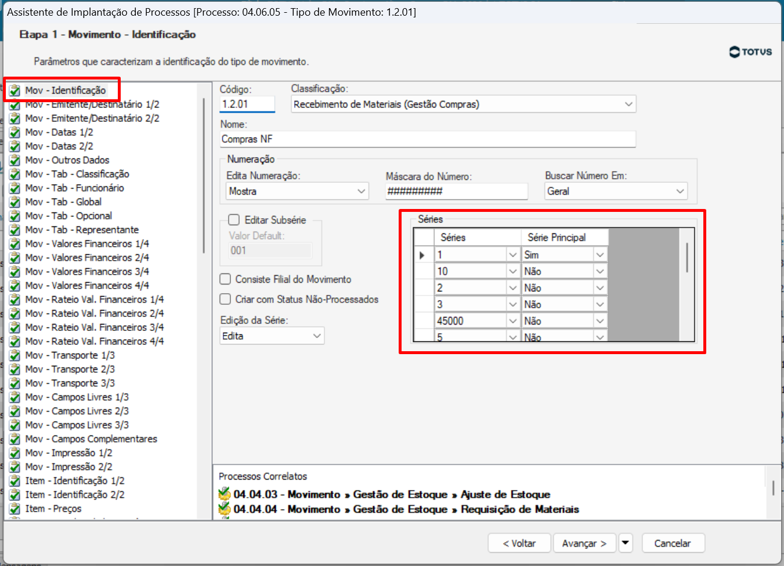Click the icon beside Mov - Tab - Opcional
The image size is (784, 566).
15,216
